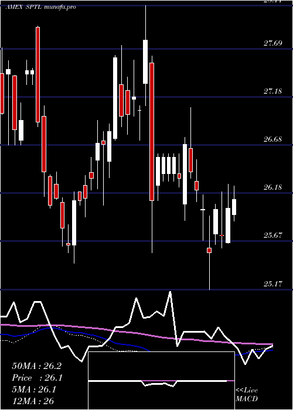Click the 26.68 price axis label
293x410 pixels.
pyautogui.click(x=273, y=139)
